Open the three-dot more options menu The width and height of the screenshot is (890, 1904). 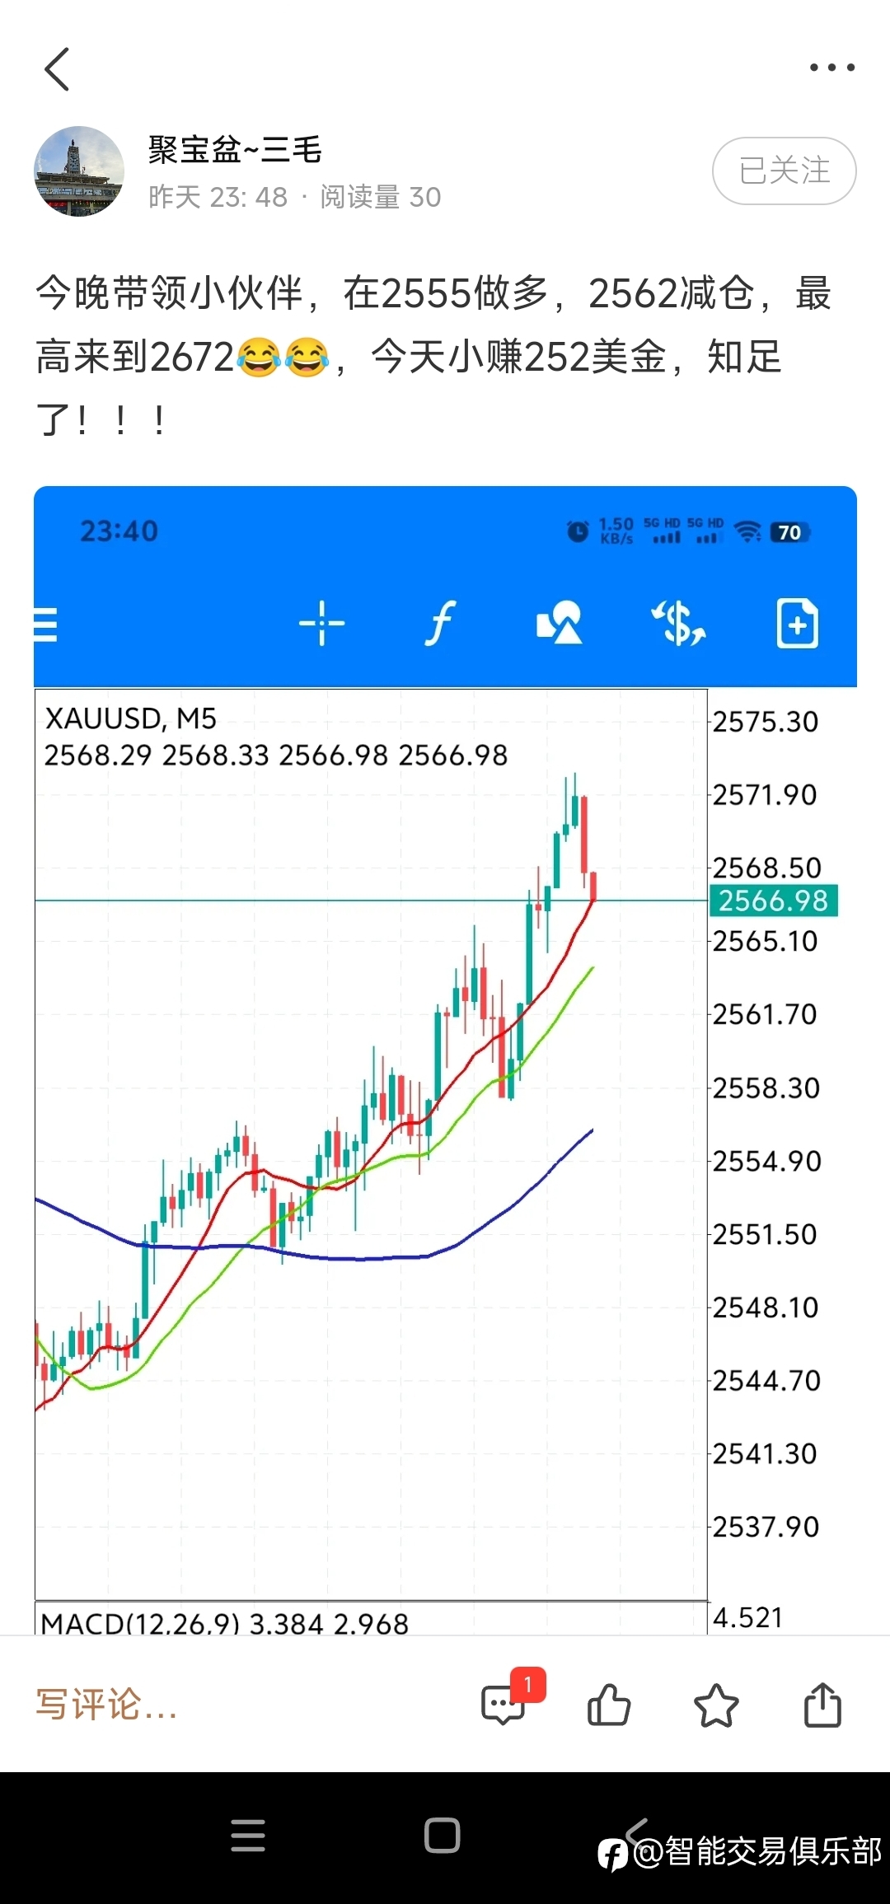pyautogui.click(x=831, y=68)
